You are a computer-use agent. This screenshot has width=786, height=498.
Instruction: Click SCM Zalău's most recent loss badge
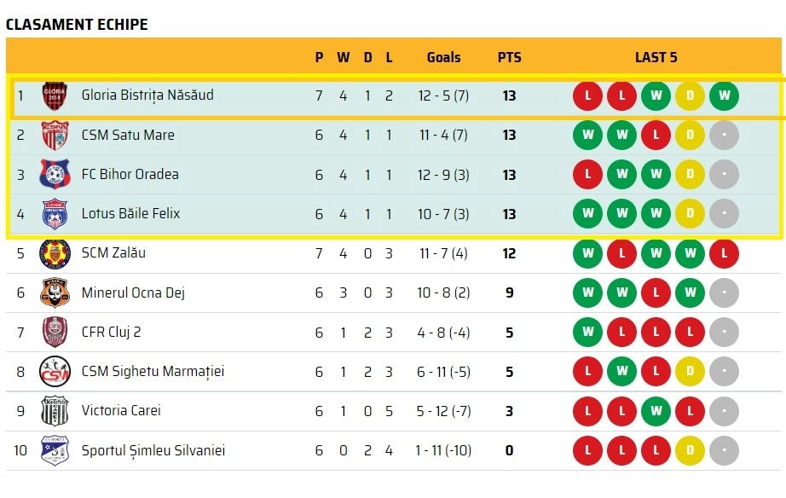724,253
